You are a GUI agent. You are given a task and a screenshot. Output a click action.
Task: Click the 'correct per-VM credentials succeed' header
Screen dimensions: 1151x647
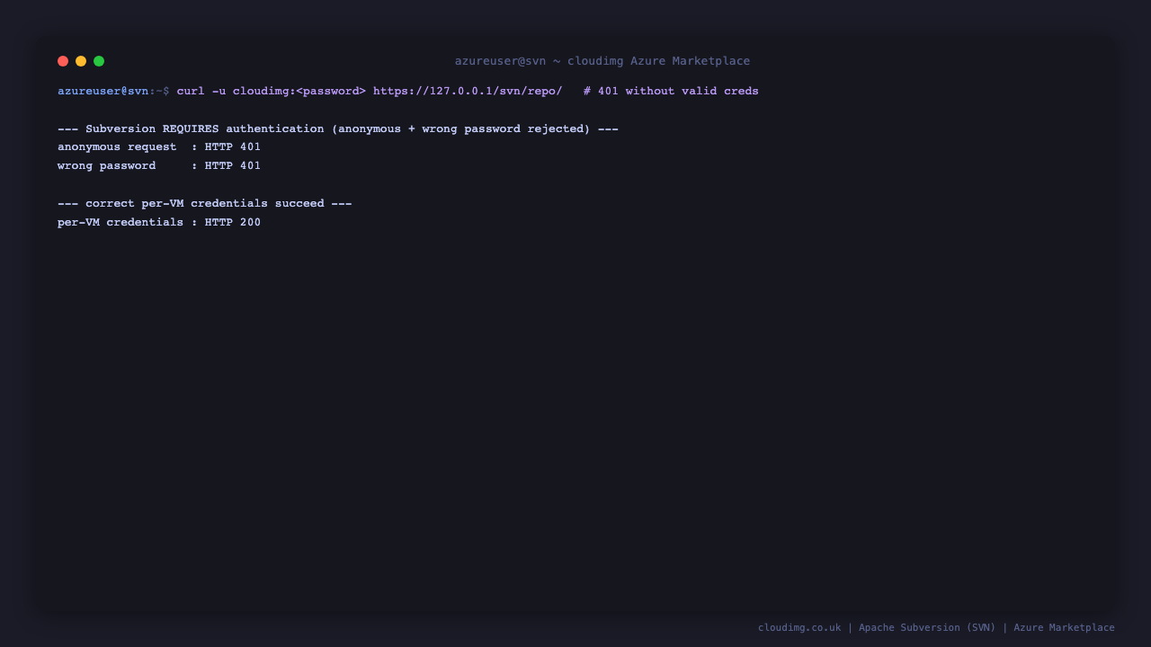[x=205, y=203]
